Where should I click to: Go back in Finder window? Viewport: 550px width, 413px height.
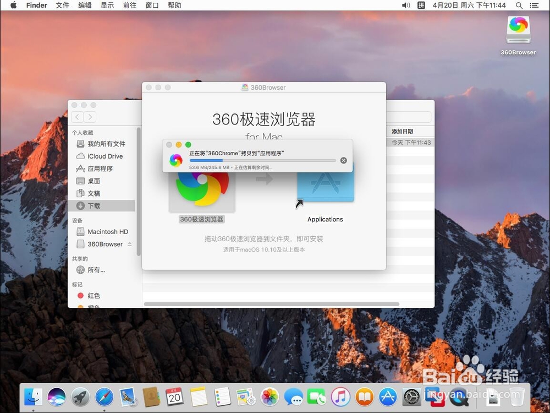[x=78, y=117]
